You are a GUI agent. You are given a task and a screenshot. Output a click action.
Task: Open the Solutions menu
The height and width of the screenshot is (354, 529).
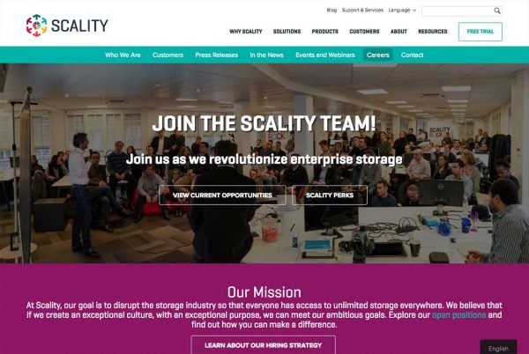click(x=287, y=32)
